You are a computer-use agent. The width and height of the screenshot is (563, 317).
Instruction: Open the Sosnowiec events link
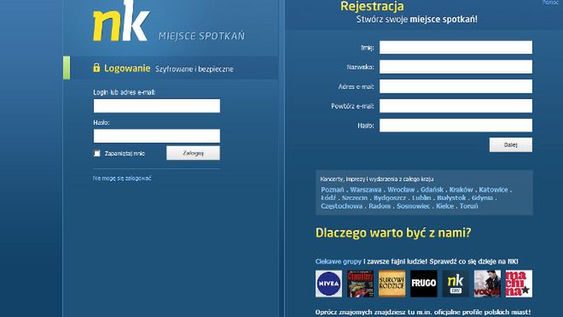coord(413,206)
